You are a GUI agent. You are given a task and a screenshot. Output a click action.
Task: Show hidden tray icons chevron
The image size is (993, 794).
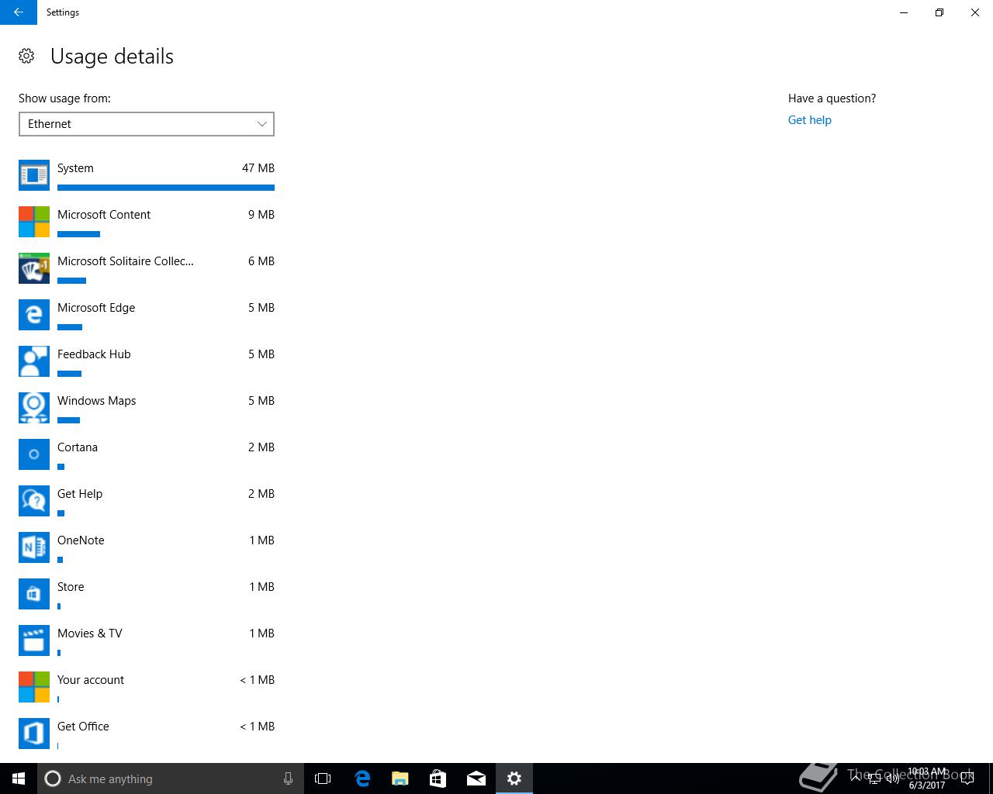pos(855,777)
